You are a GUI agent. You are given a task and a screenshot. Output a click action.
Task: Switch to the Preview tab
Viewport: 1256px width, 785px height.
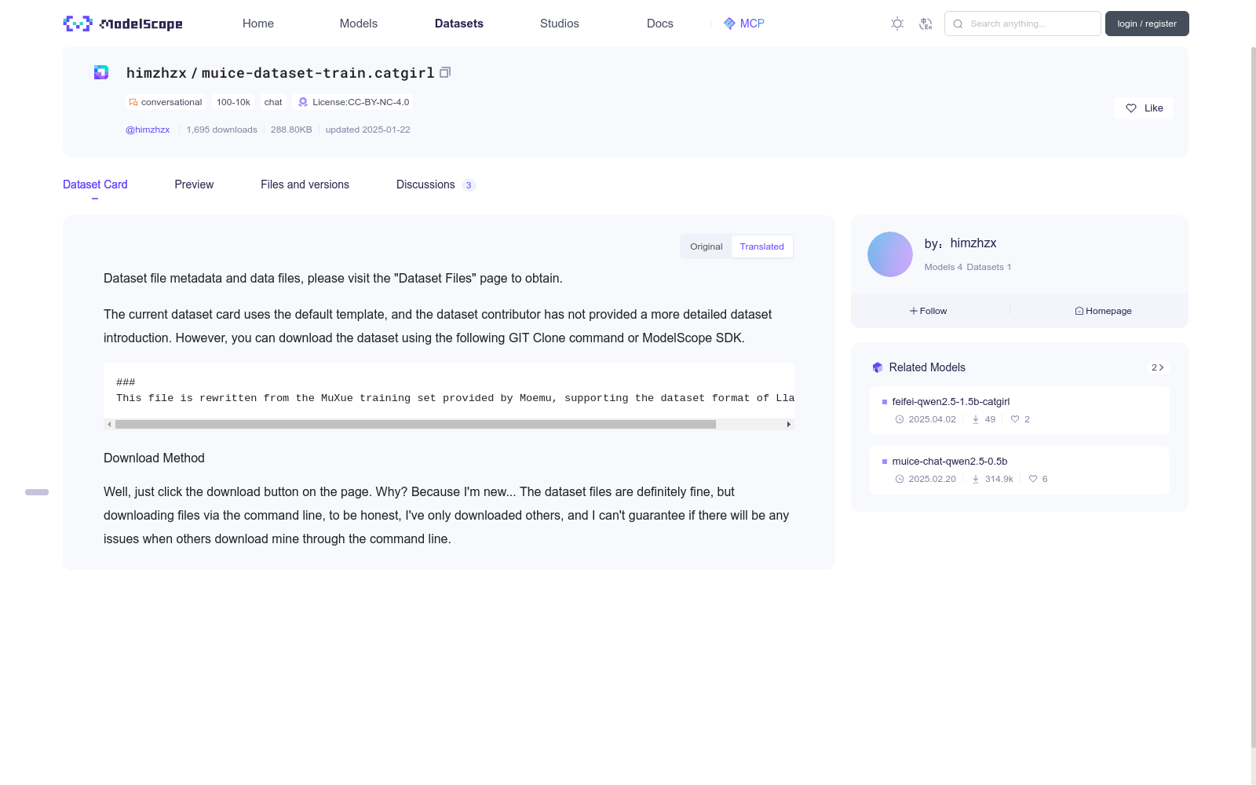point(194,184)
